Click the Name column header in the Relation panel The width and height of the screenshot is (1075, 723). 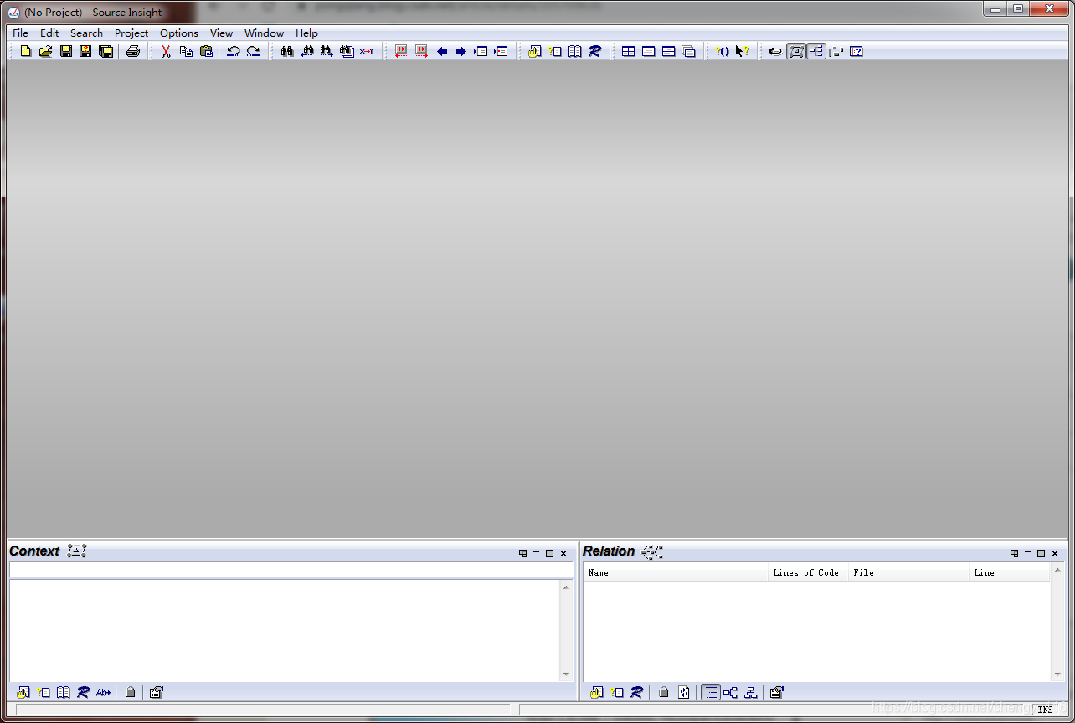click(x=676, y=572)
